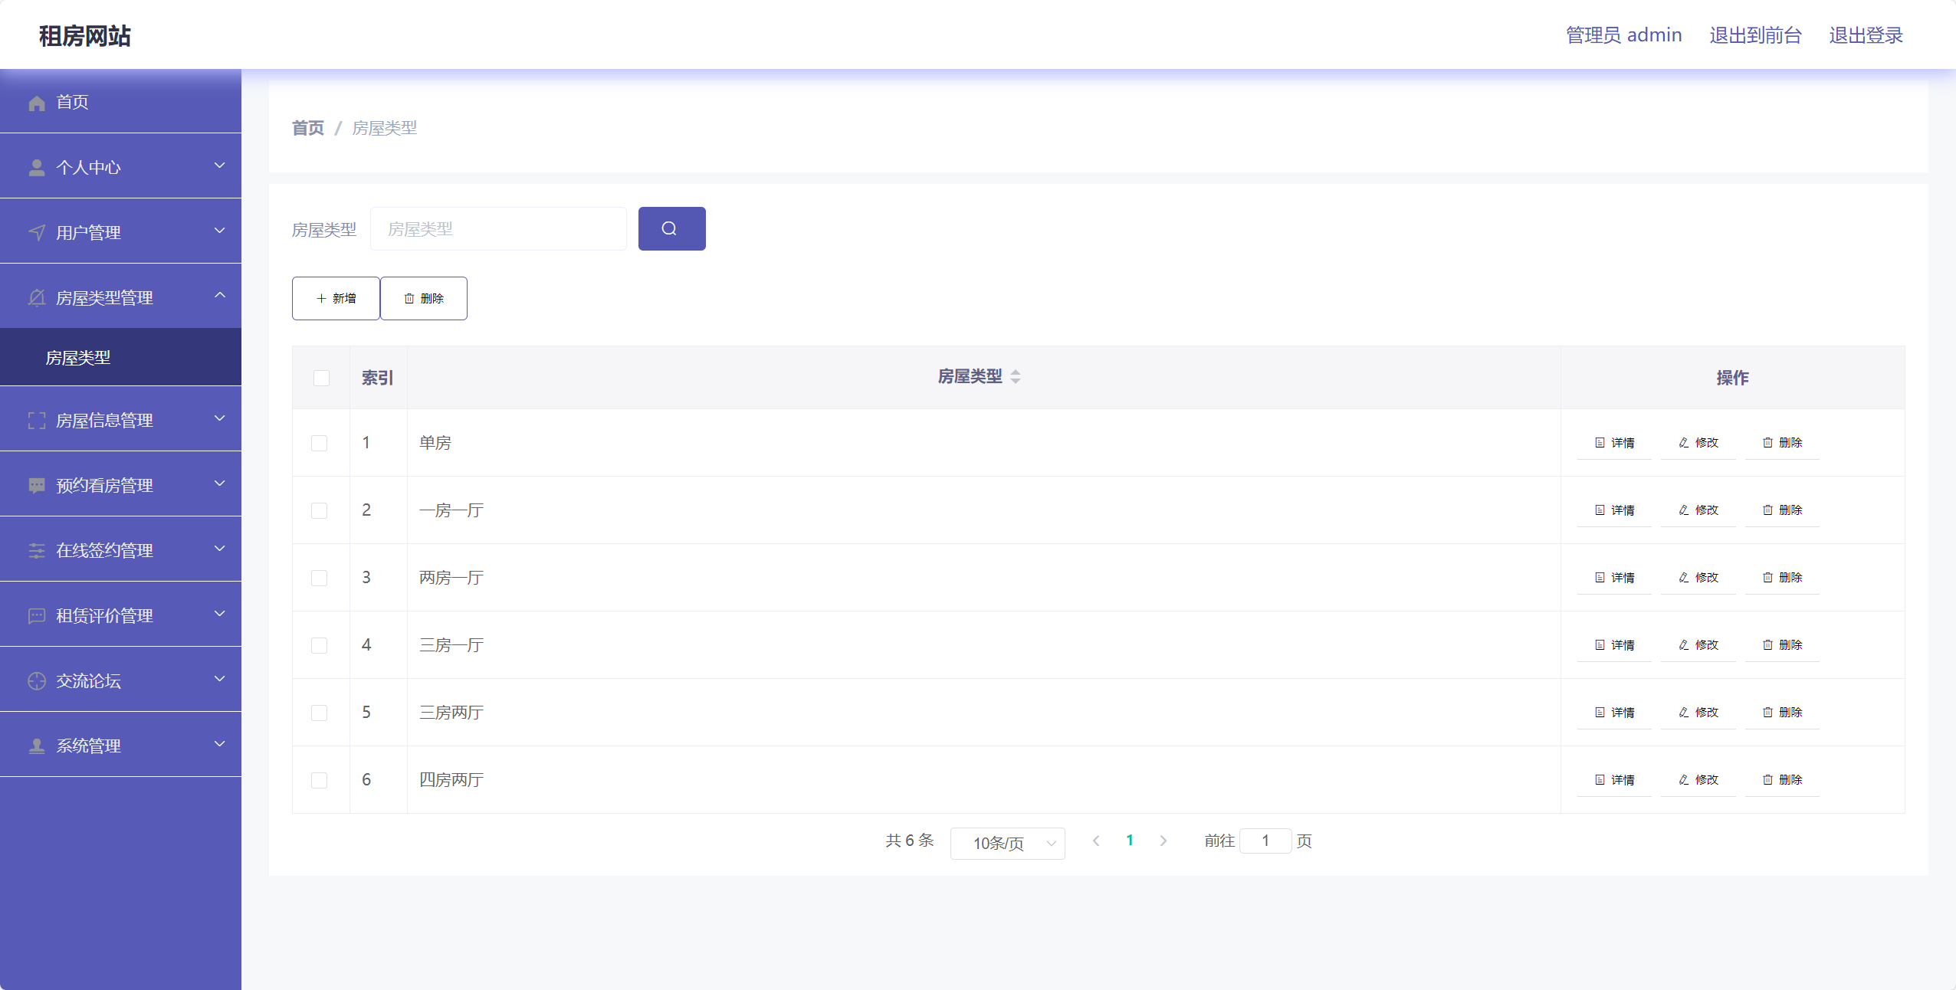Click the 房屋类型 search input field
This screenshot has width=1956, height=990.
coord(497,228)
